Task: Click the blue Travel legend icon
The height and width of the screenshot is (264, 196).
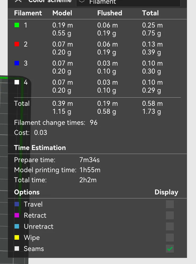Action: pos(17,204)
